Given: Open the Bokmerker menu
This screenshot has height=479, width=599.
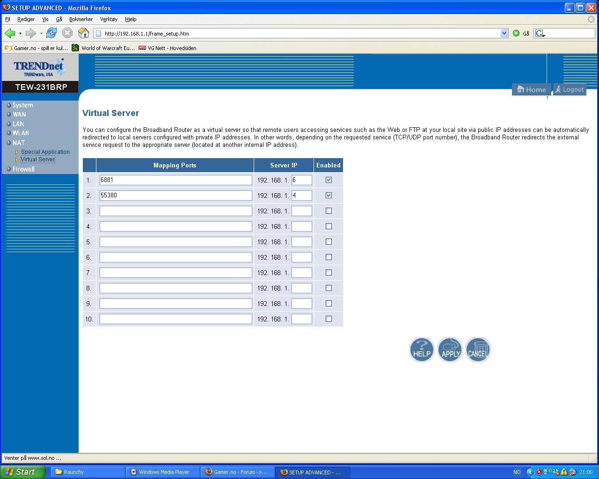Looking at the screenshot, I should pos(81,19).
